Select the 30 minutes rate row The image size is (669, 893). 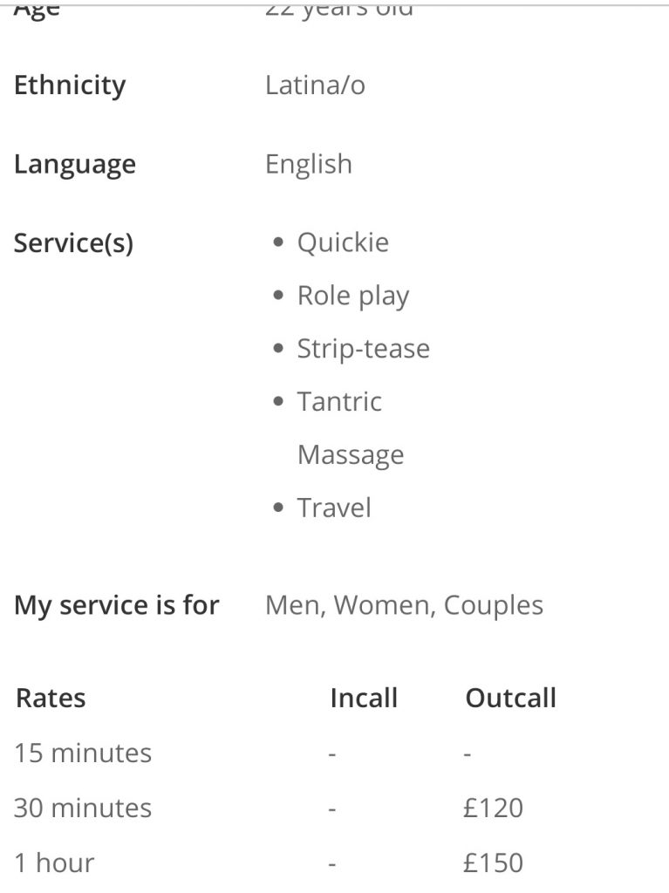click(x=83, y=808)
